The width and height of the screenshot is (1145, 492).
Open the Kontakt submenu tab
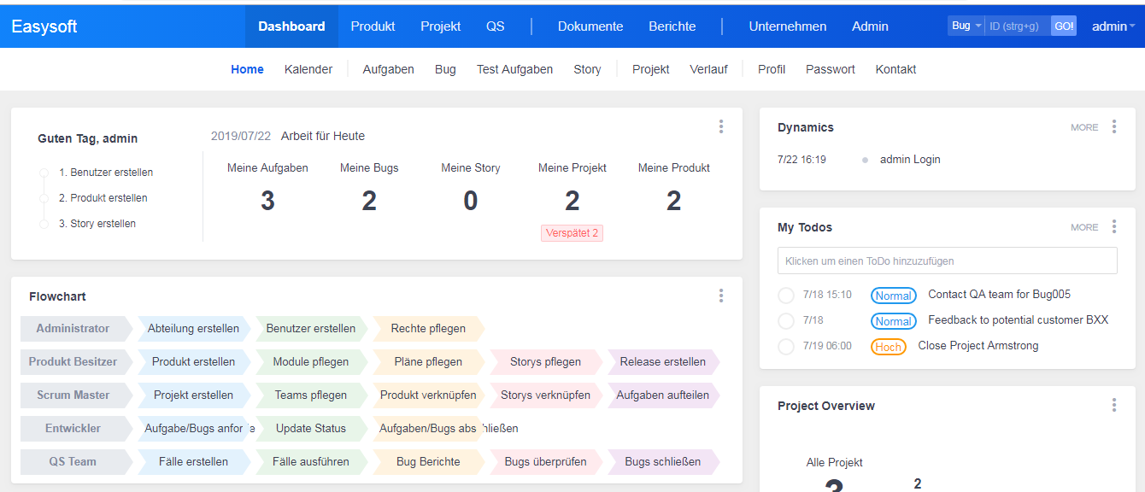[895, 69]
